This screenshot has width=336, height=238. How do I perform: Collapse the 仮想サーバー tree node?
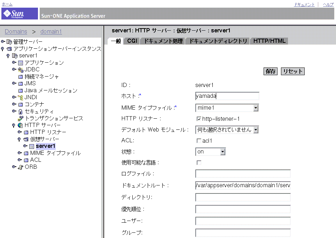(19, 140)
